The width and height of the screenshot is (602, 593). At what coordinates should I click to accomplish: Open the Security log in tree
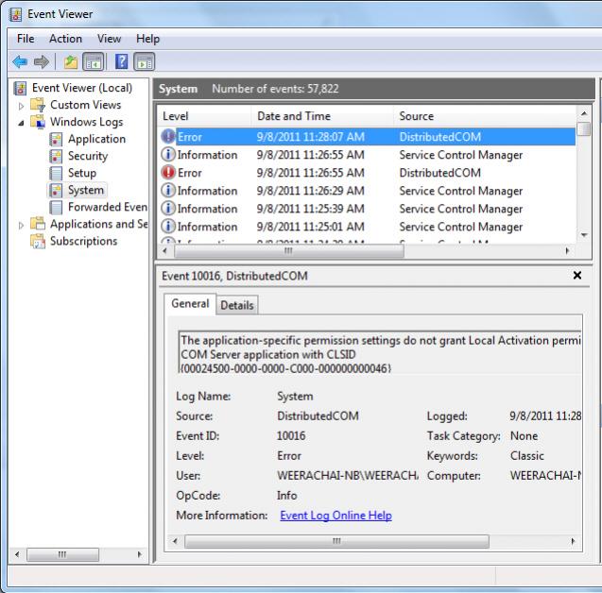88,156
